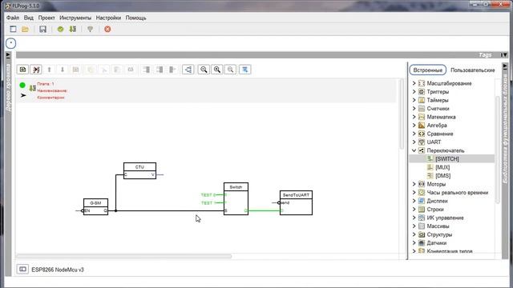The width and height of the screenshot is (513, 288).
Task: Click the first board toolbar button
Action: click(x=22, y=70)
